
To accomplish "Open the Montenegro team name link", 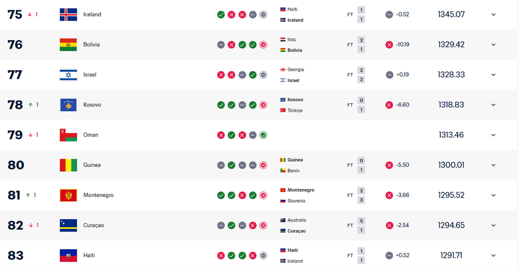I will [x=99, y=195].
